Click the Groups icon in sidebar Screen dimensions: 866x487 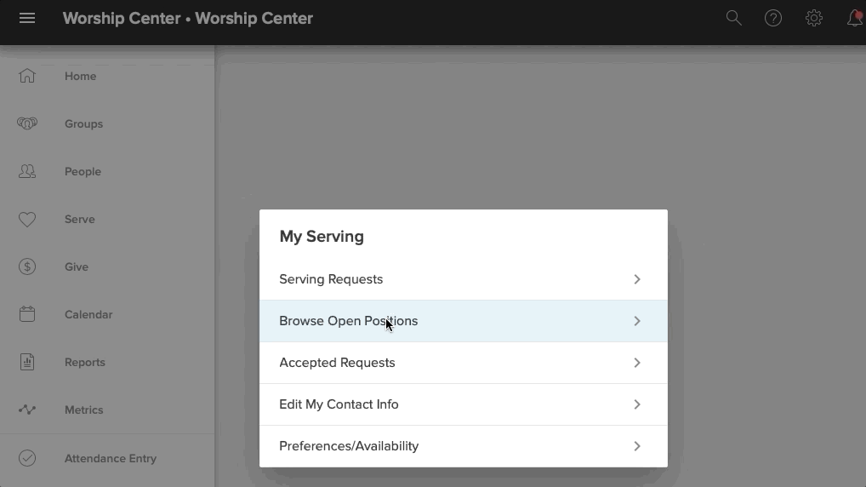click(27, 123)
